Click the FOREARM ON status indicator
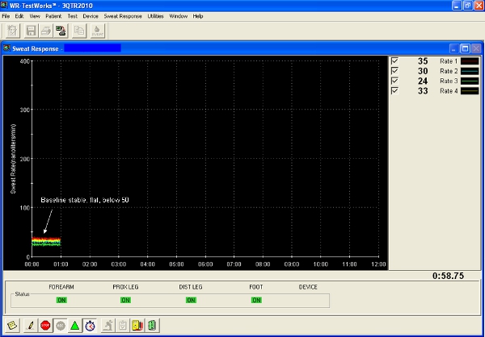The height and width of the screenshot is (337, 485). pyautogui.click(x=61, y=300)
